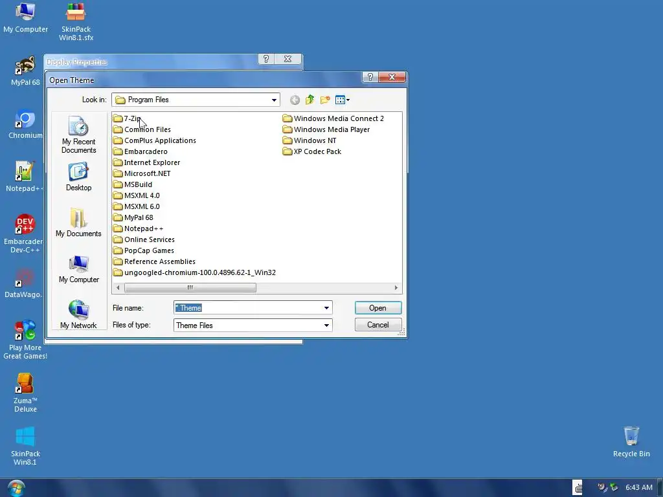Go to Desktop in places bar

[x=78, y=177]
